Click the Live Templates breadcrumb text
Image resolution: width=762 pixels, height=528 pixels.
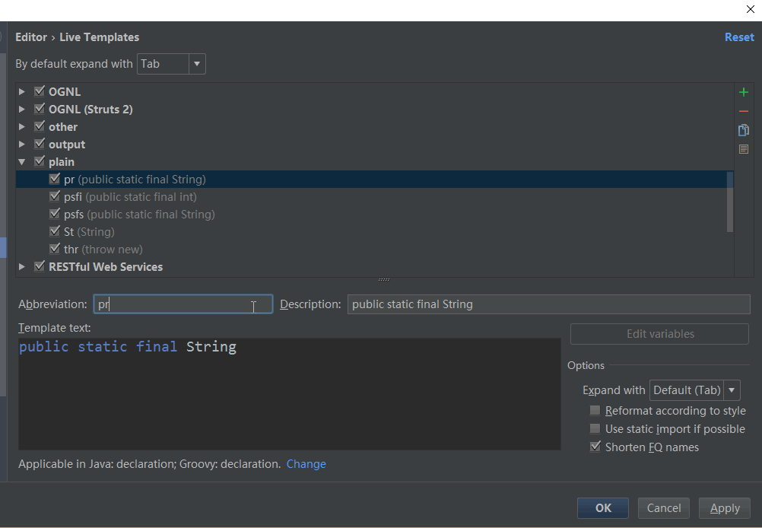[x=99, y=37]
